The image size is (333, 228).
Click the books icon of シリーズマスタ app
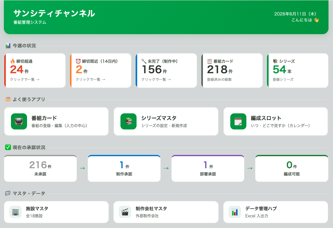pyautogui.click(x=128, y=121)
